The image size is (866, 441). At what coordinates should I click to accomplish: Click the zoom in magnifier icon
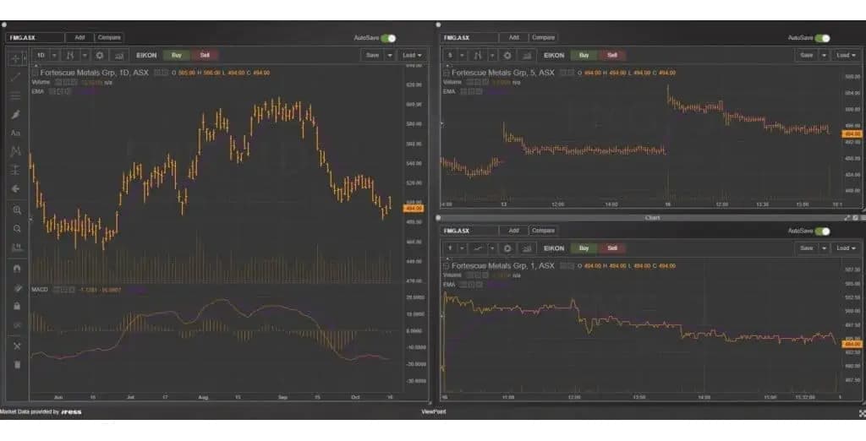click(x=17, y=210)
